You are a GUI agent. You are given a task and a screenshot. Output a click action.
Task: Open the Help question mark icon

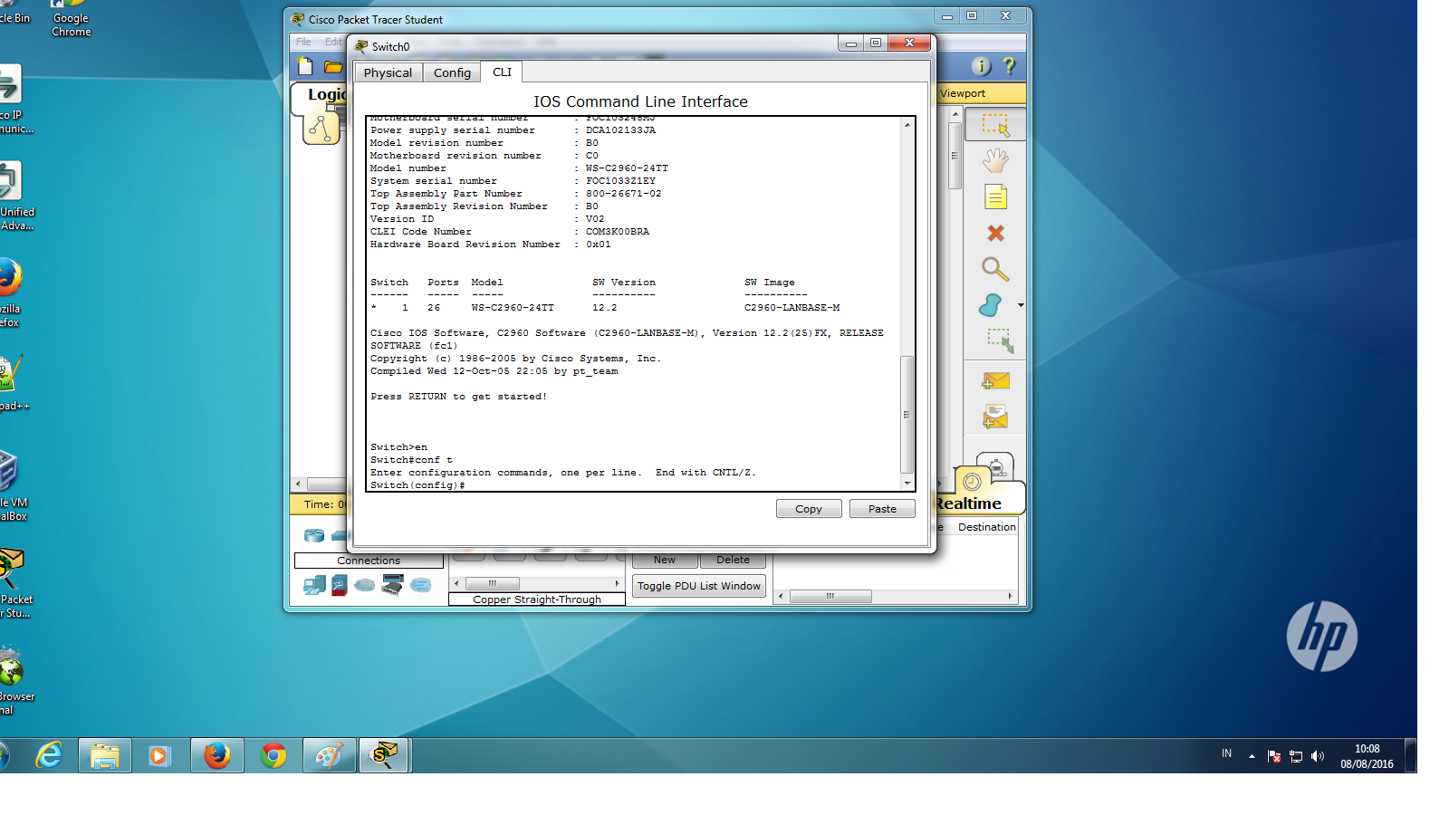pos(1010,66)
